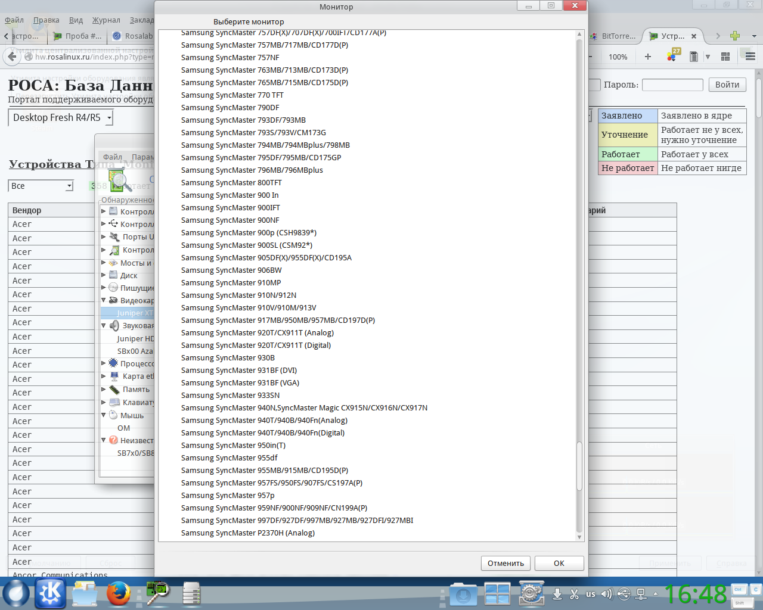The height and width of the screenshot is (610, 763).
Task: Click the list scroll-up arrow in monitor dialog
Action: click(x=579, y=35)
